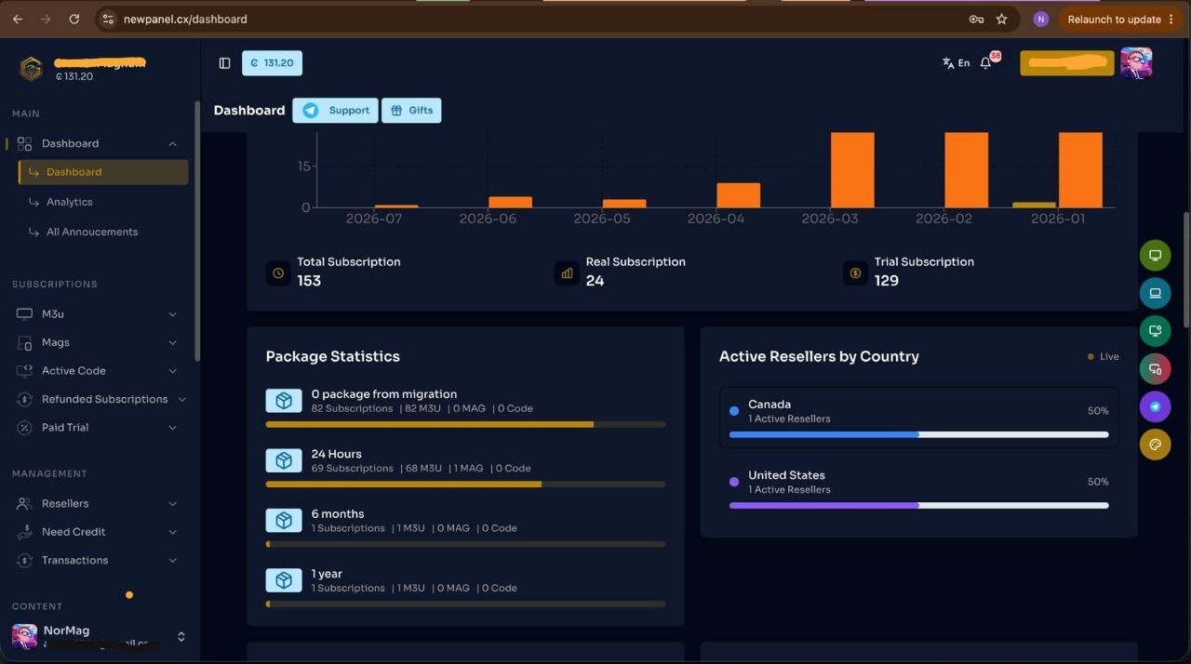Expand the Transactions chevron

(x=172, y=560)
